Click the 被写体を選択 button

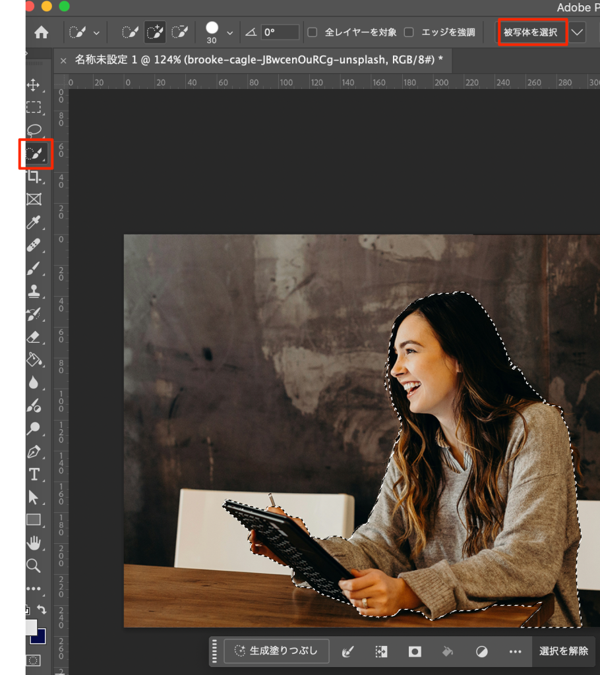(533, 32)
